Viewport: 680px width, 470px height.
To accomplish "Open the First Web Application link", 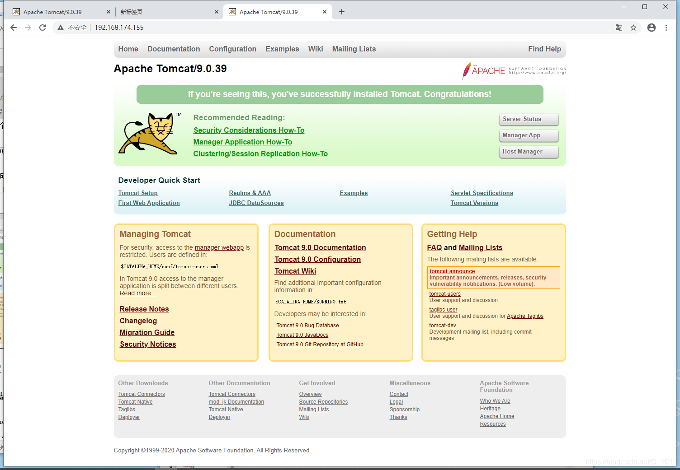I will [x=149, y=203].
